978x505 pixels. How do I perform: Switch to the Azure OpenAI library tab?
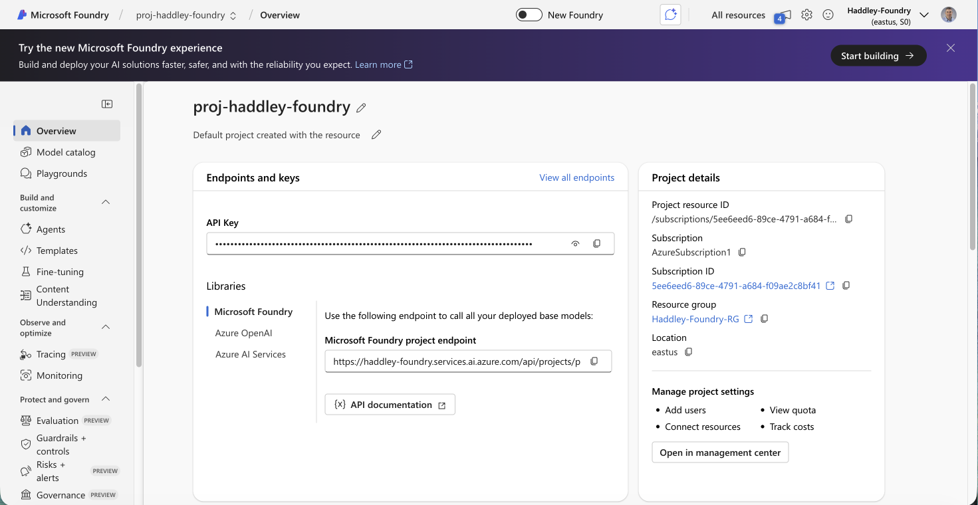click(243, 332)
